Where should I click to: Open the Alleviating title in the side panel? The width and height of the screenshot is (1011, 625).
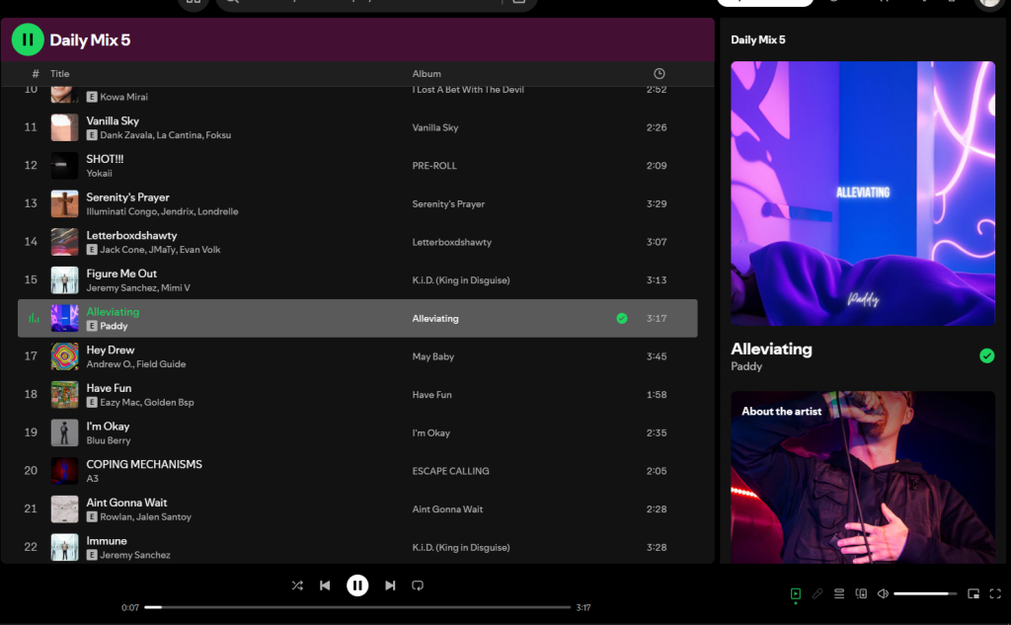click(x=771, y=349)
